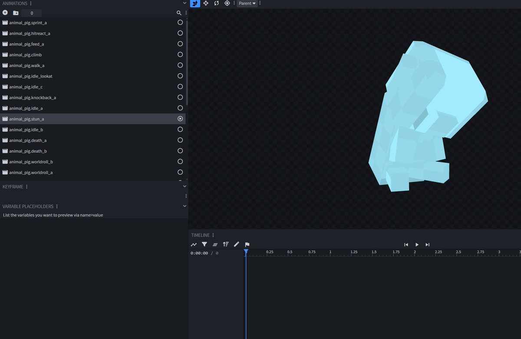Screen dimensions: 521x339
Task: Click the timeline pencil edit icon
Action: (237, 245)
